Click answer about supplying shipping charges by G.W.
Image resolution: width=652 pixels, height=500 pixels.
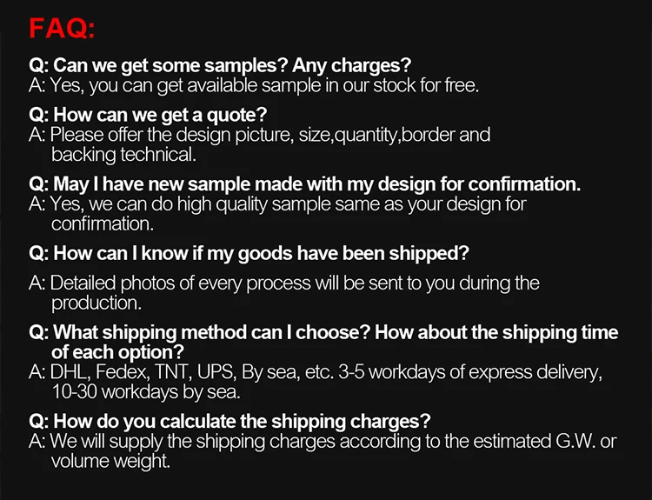click(322, 442)
